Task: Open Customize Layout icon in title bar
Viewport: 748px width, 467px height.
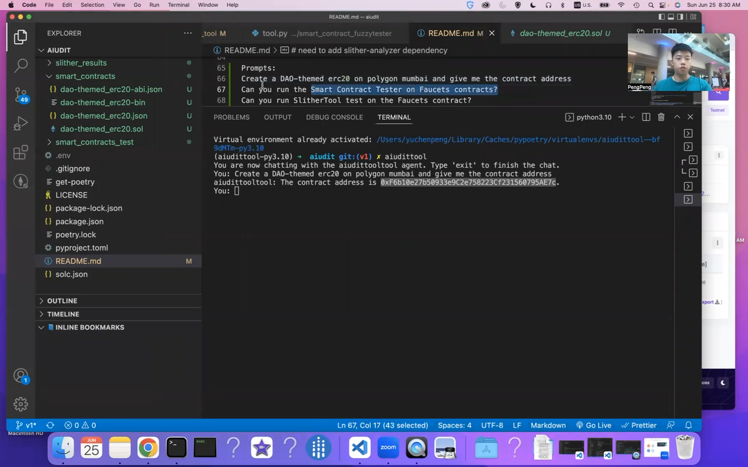Action: coord(694,17)
